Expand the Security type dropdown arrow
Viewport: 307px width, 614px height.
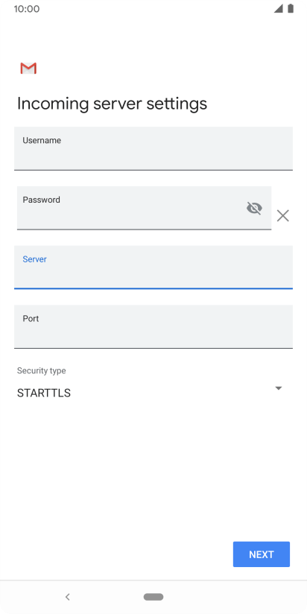[x=279, y=388]
